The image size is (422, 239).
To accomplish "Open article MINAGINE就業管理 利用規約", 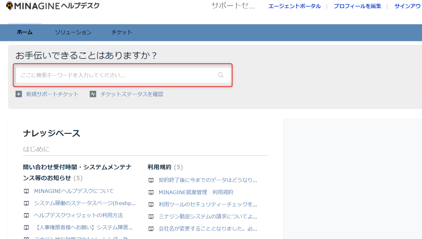I will [x=196, y=192].
